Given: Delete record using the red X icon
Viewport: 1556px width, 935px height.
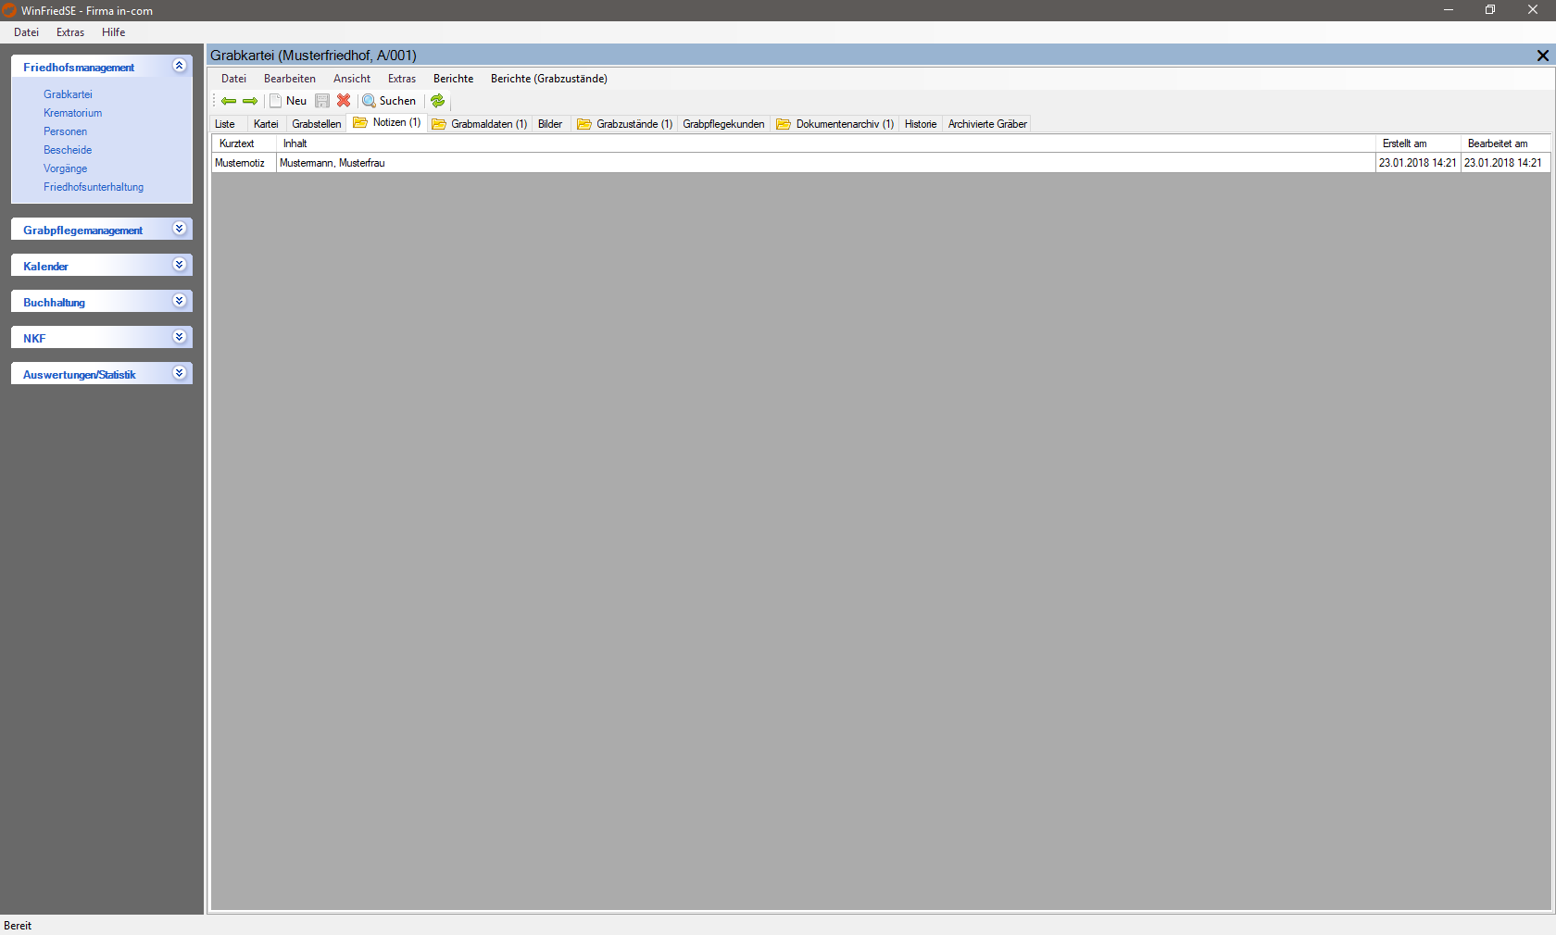Looking at the screenshot, I should [344, 101].
